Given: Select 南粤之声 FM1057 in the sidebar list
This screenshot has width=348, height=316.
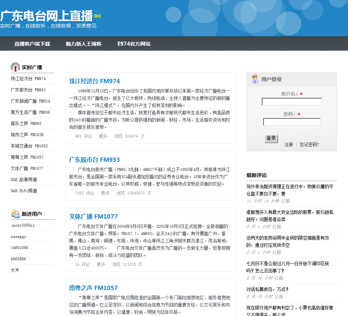Looking at the screenshot, I should tap(27, 157).
